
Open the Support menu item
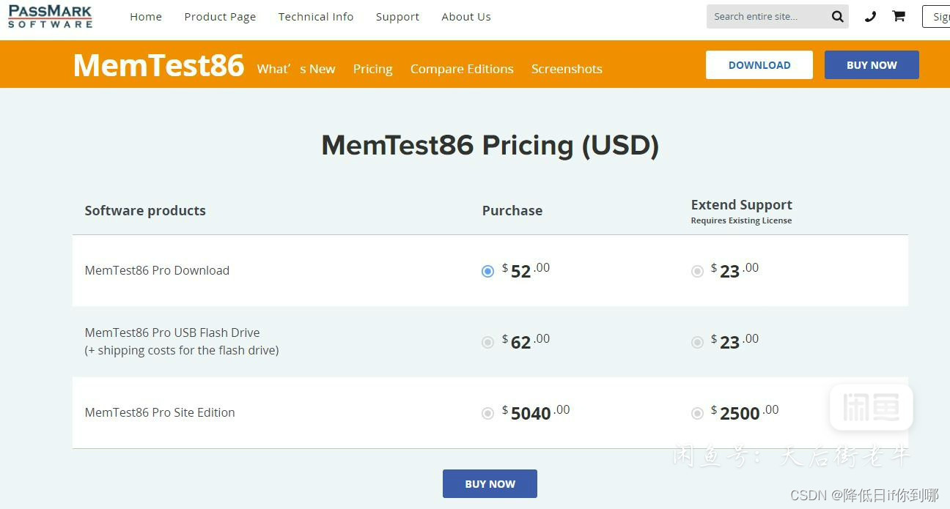point(397,17)
